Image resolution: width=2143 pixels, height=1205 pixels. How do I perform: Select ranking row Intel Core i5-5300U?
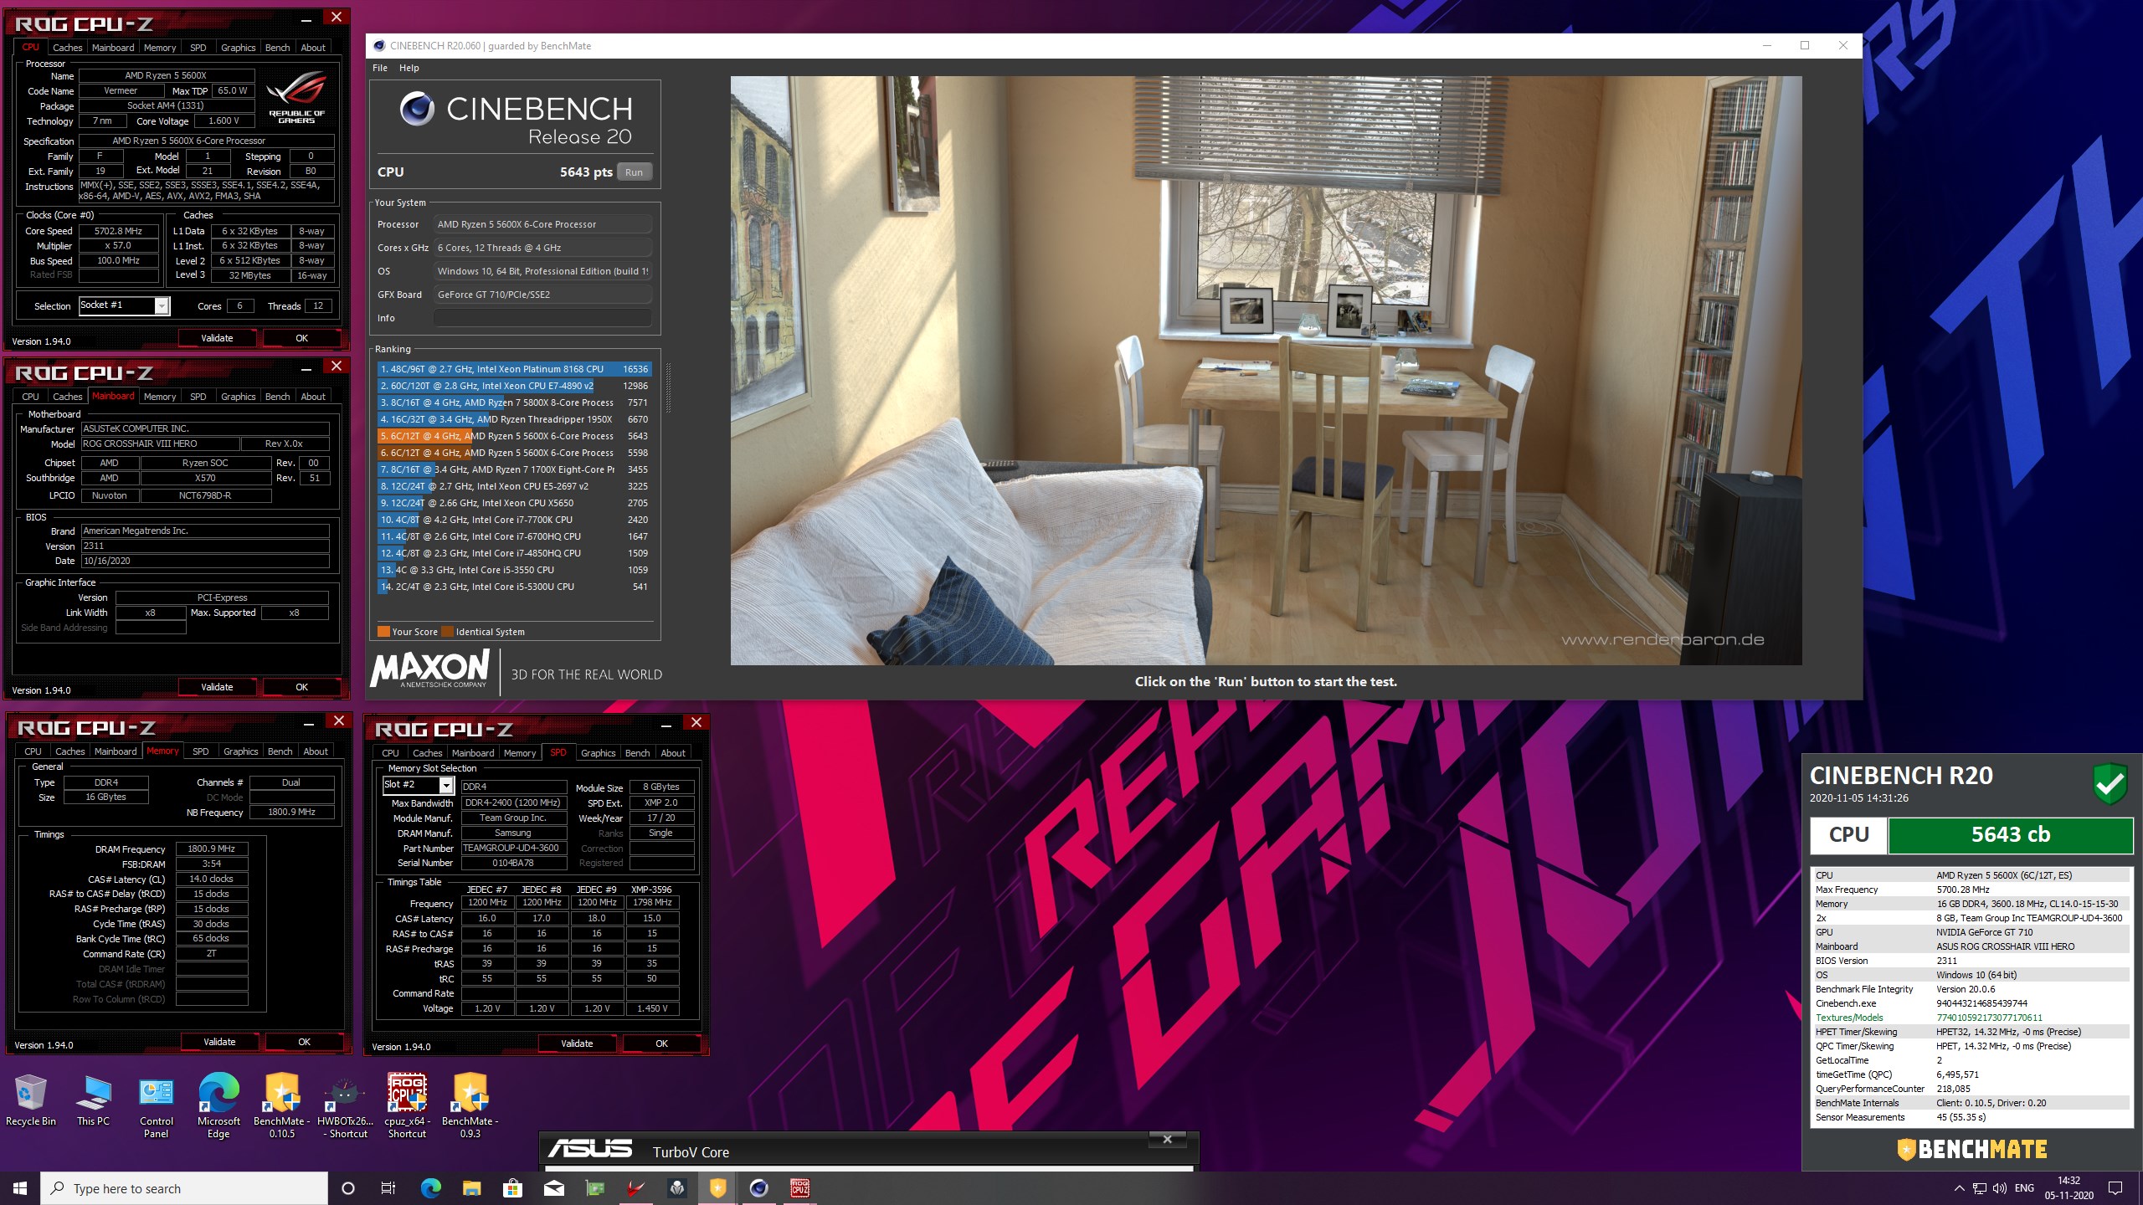(514, 587)
